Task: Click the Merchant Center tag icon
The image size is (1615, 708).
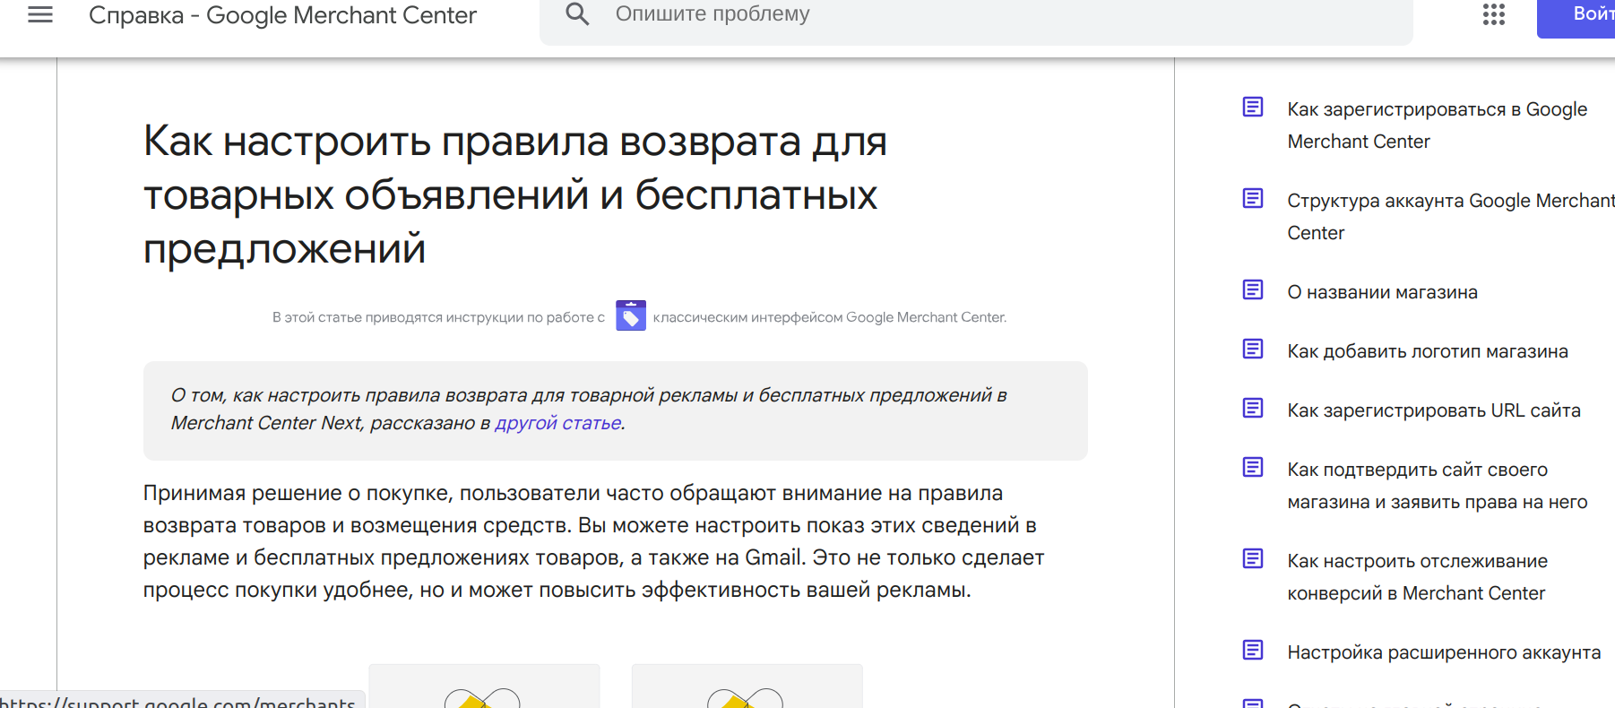Action: pos(631,315)
